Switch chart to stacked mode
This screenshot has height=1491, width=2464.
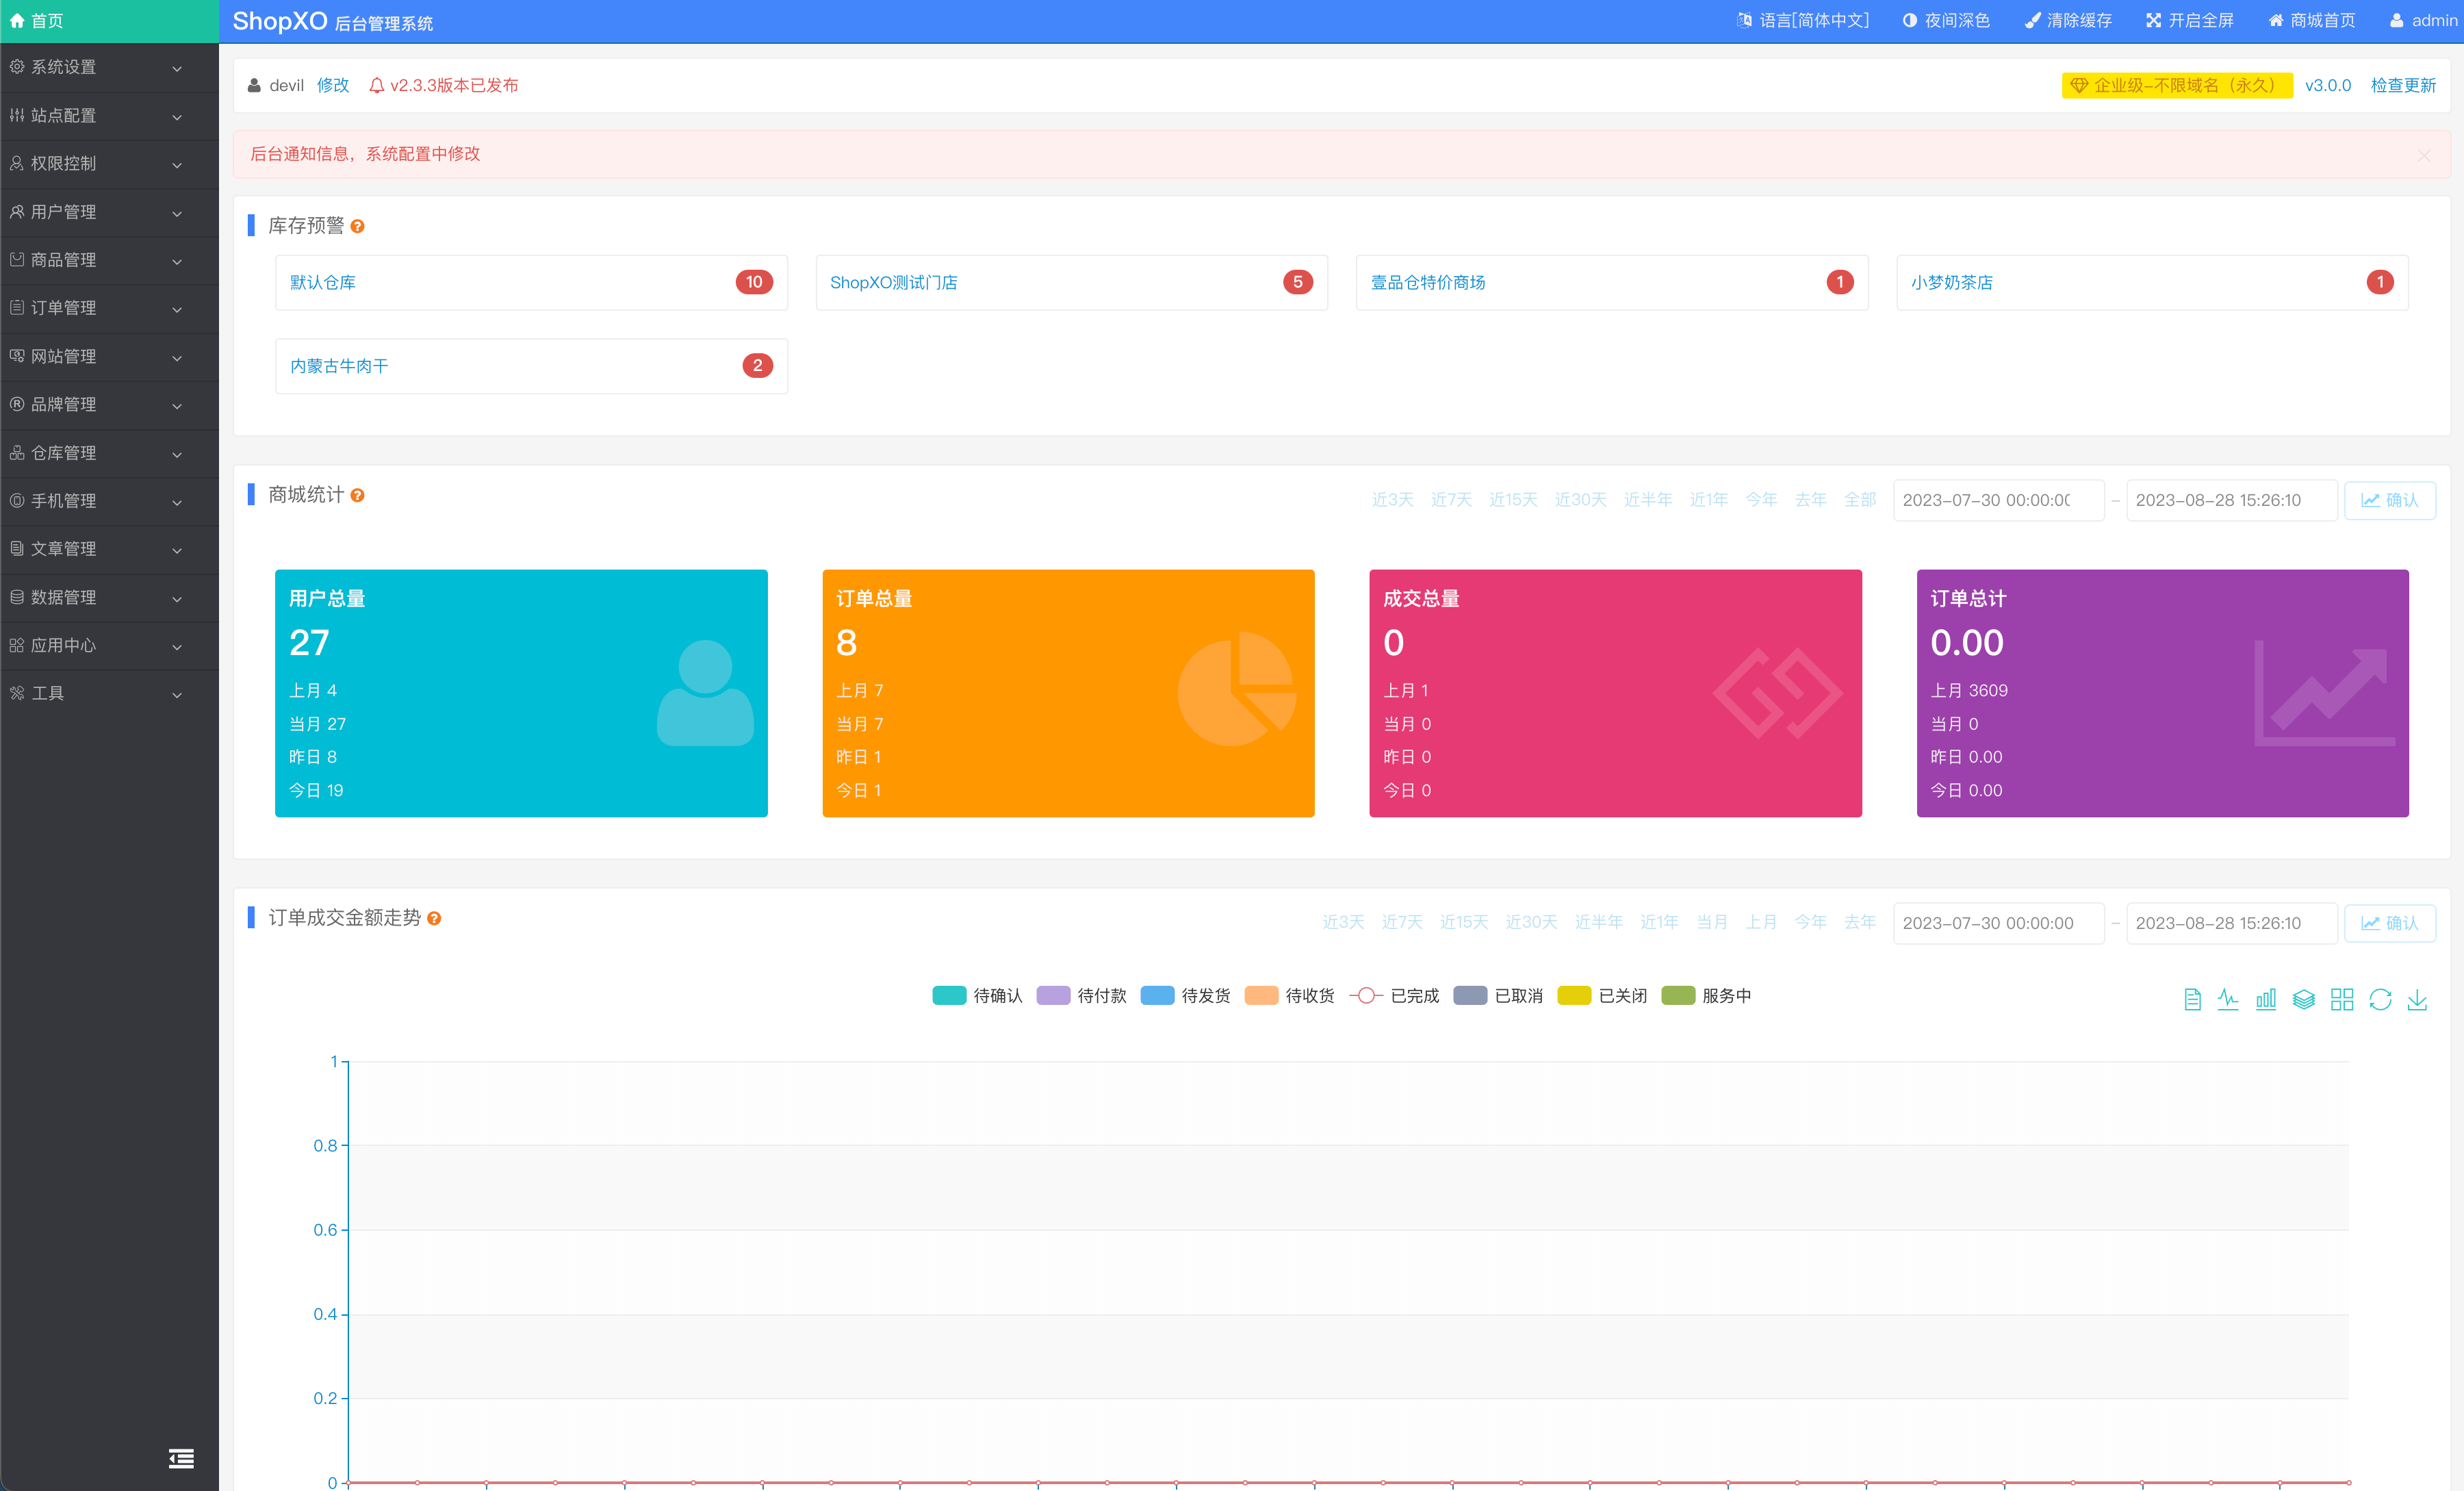pos(2303,999)
